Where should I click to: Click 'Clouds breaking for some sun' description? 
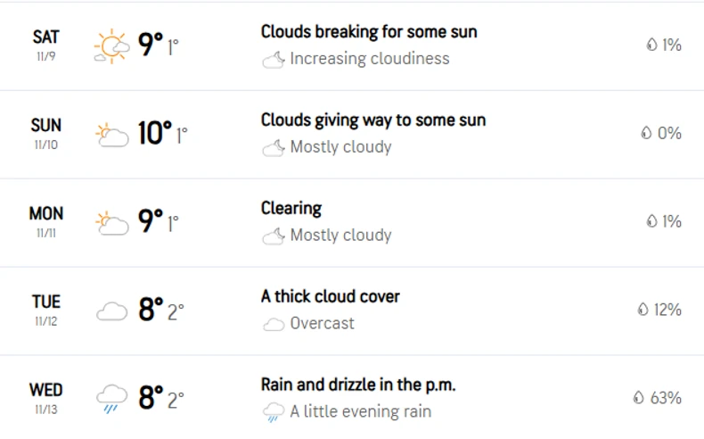tap(368, 32)
